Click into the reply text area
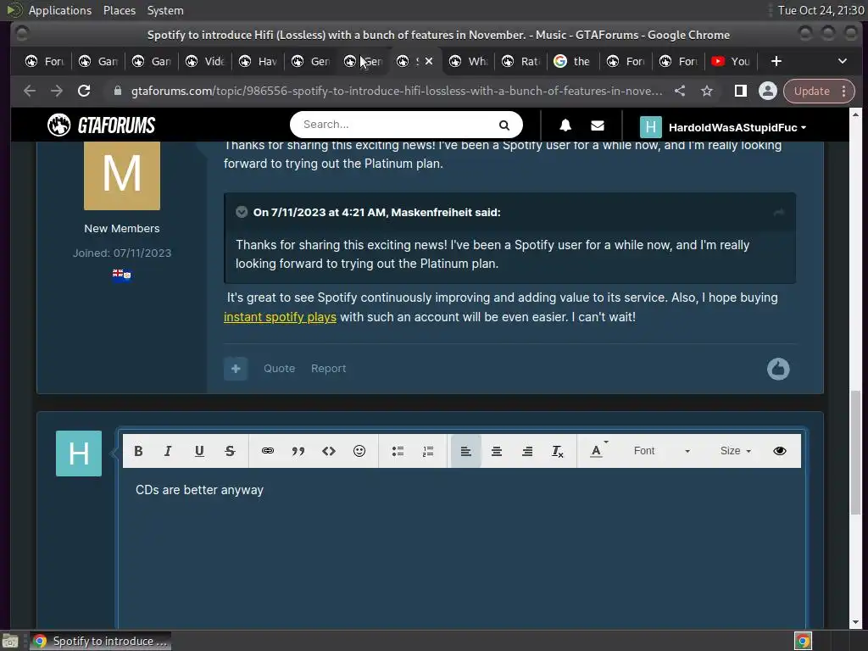 point(462,548)
